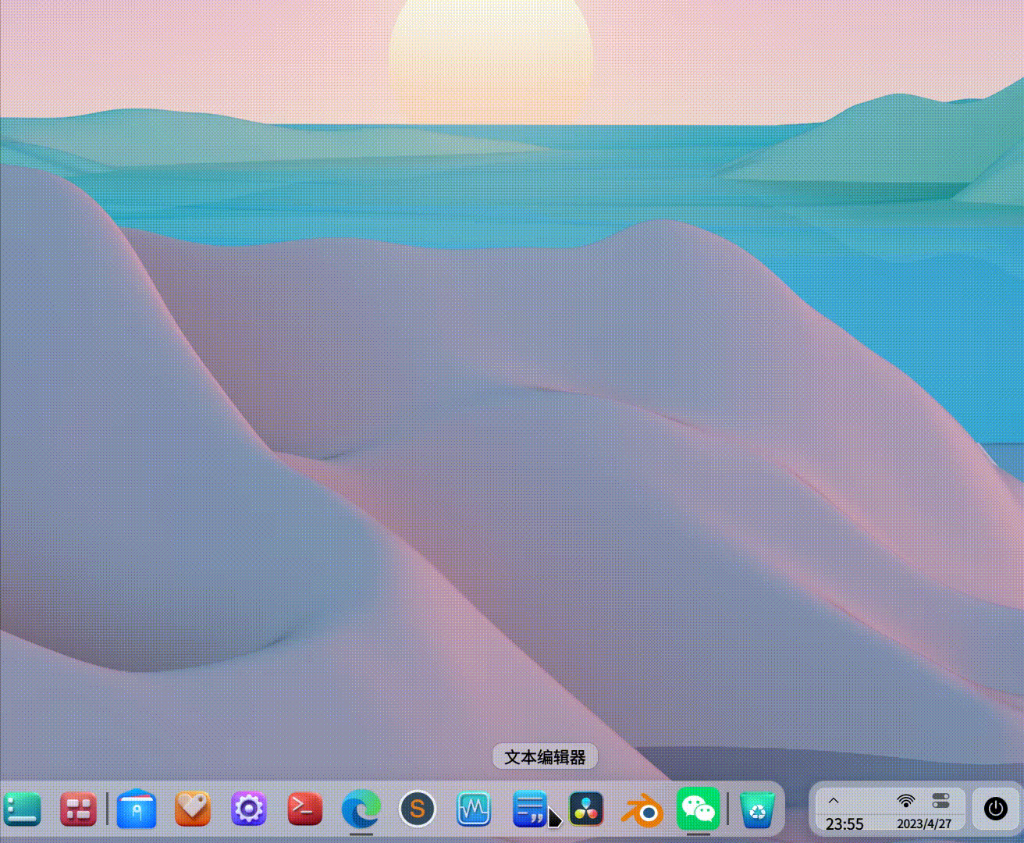The image size is (1024, 843).
Task: Open the Text Editor (文本编辑器)
Action: 531,809
